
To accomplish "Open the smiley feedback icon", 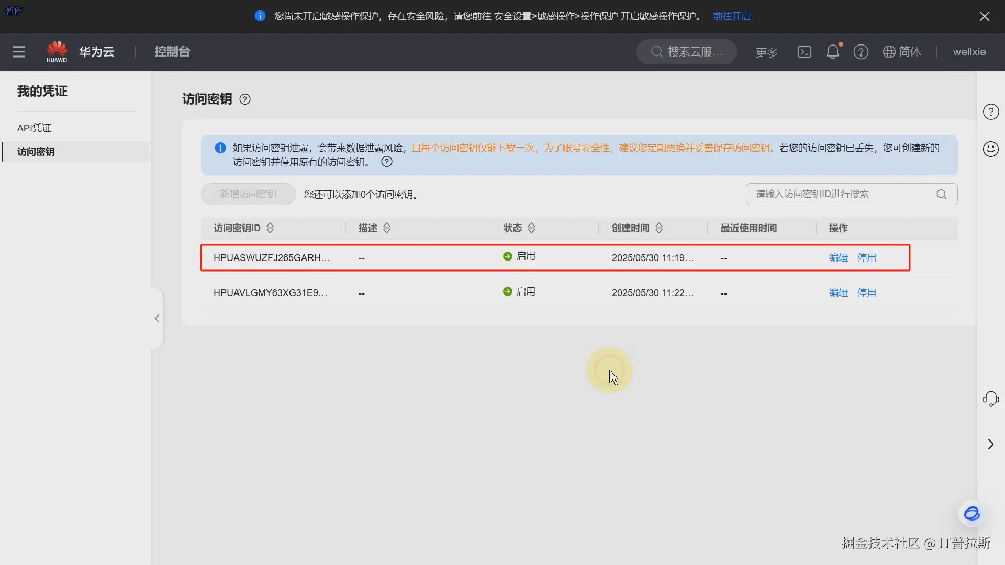I will [x=990, y=149].
